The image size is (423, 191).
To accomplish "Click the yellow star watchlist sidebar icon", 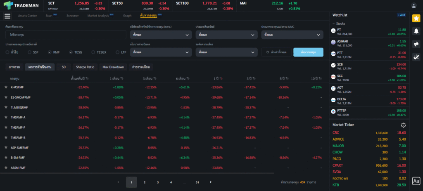I will coord(416,19).
